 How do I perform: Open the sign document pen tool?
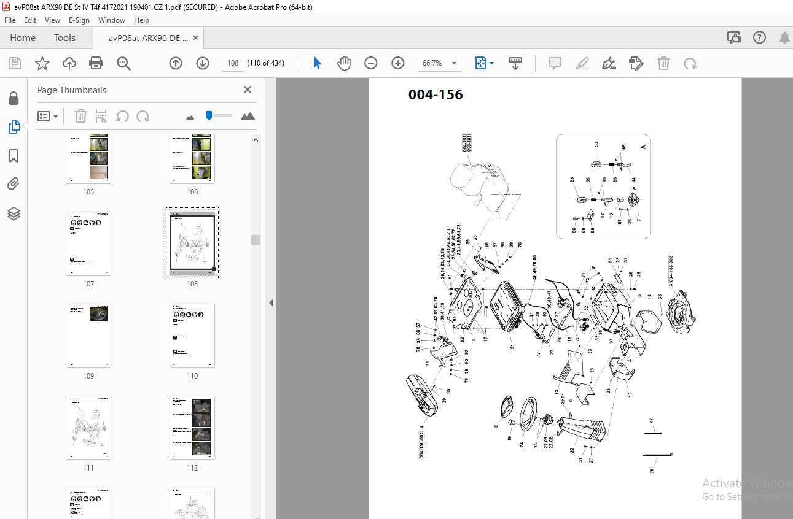609,63
